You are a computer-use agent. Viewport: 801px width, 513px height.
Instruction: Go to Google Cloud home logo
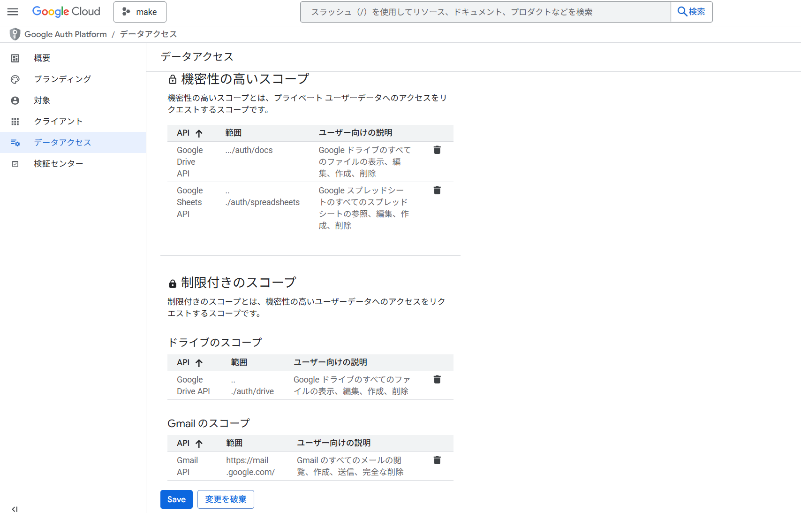click(x=66, y=12)
